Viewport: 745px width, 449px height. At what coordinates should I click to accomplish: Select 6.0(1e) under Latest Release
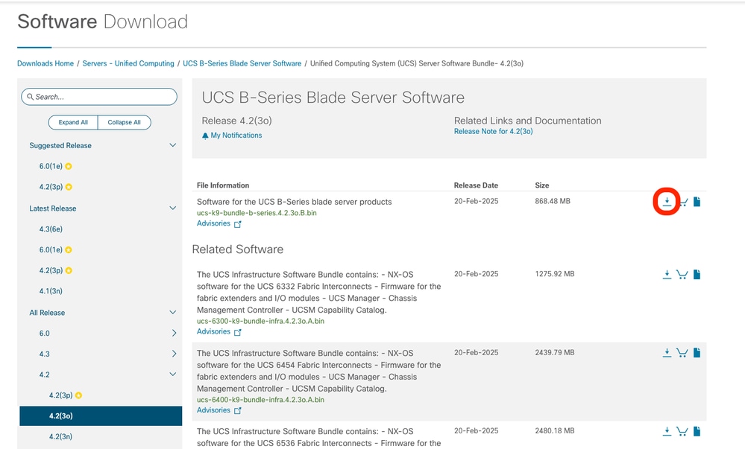click(x=51, y=249)
